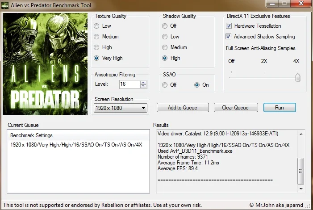Image resolution: width=313 pixels, height=210 pixels.
Task: Click the Used AvP_D3D11_Benchmark.exe line
Action: 195,151
